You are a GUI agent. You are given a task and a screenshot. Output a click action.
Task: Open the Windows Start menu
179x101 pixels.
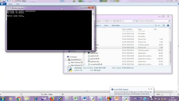[3, 99]
